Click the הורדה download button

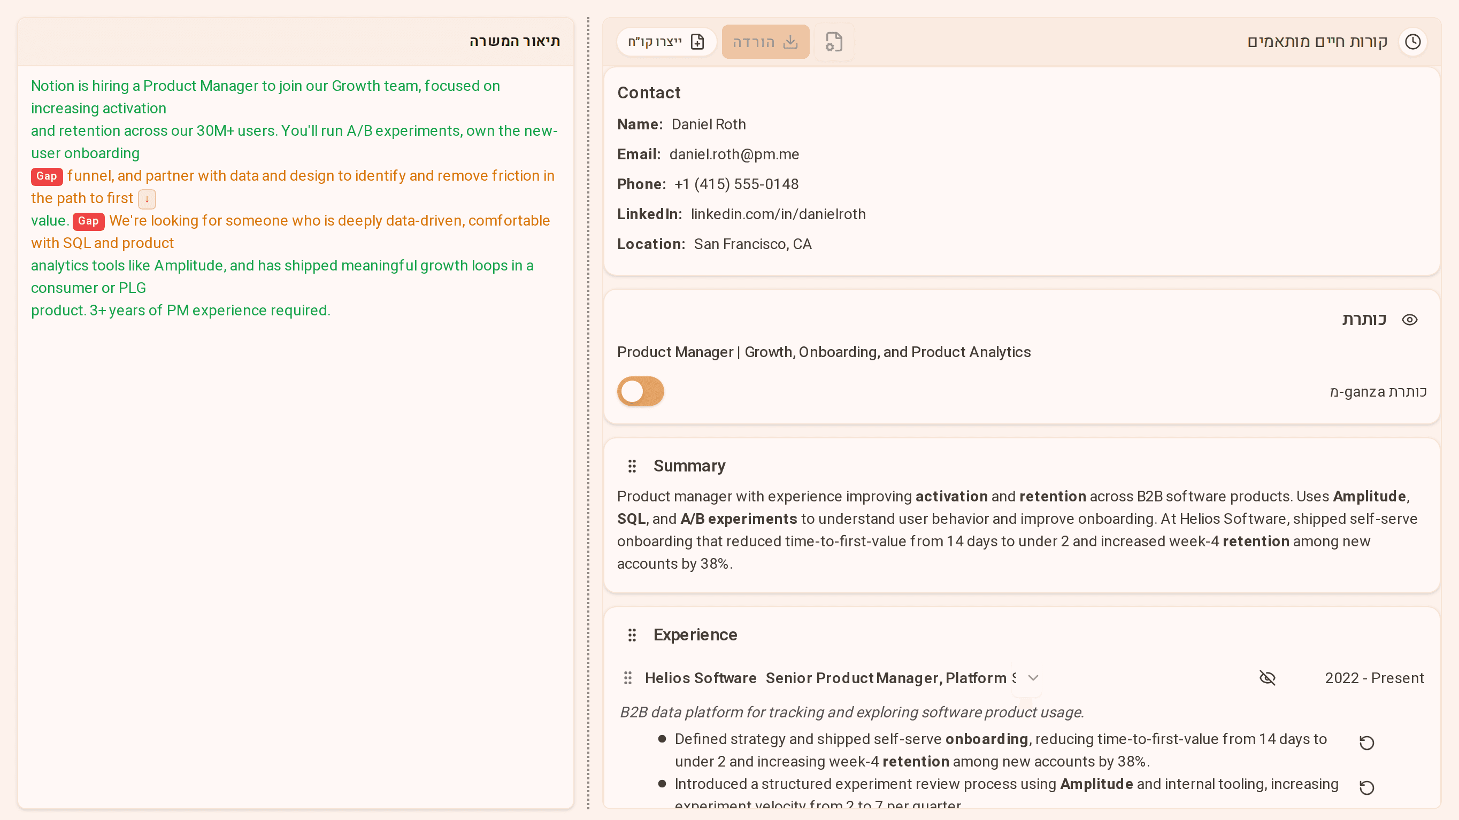coord(765,42)
